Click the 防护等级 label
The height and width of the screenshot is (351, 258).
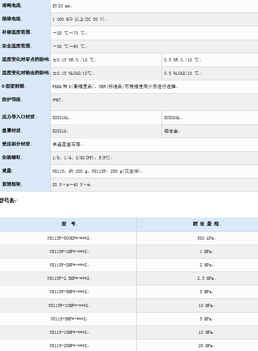(12, 99)
